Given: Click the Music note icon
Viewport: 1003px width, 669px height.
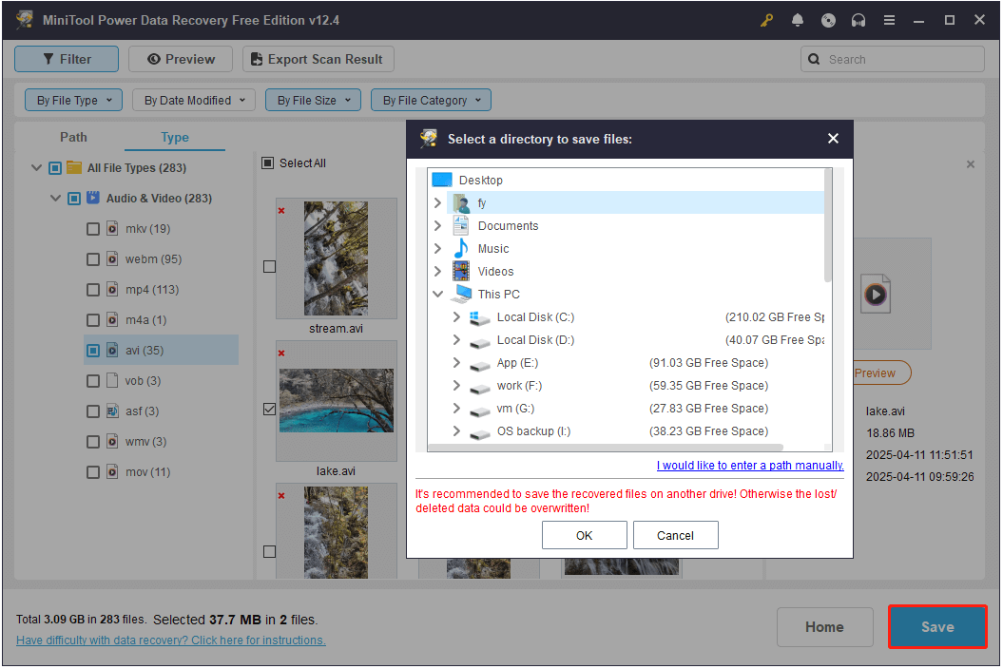Looking at the screenshot, I should click(x=460, y=248).
